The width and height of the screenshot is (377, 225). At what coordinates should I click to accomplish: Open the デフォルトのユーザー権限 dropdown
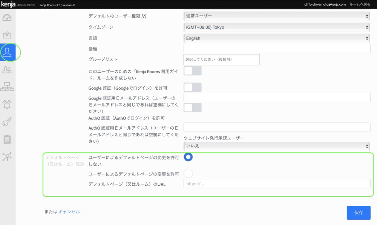pos(277,16)
